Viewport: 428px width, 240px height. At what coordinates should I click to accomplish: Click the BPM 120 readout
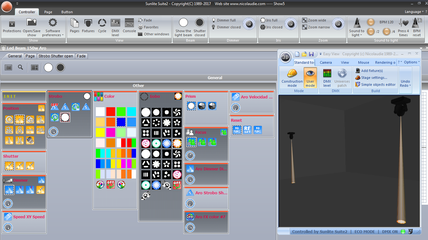click(x=387, y=22)
